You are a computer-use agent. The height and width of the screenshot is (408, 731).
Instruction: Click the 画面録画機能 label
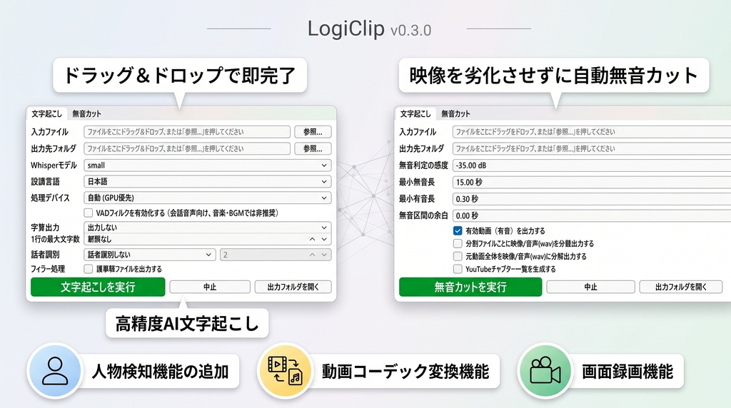pyautogui.click(x=627, y=372)
